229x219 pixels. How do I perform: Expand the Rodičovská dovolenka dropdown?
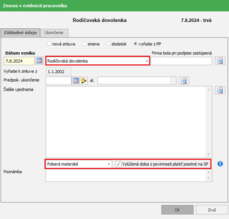click(x=146, y=61)
